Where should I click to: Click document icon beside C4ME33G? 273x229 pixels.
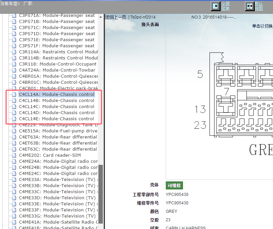(x=14, y=216)
